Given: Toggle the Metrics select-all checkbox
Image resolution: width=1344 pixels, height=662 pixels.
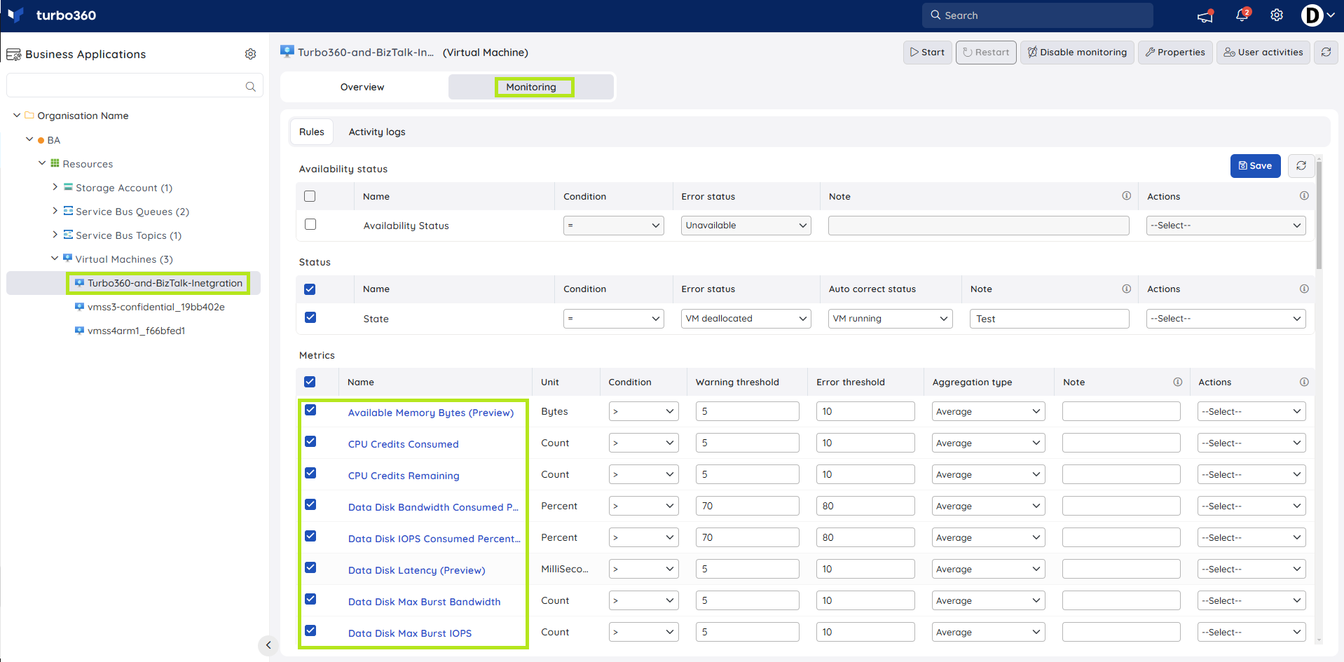Looking at the screenshot, I should [310, 382].
